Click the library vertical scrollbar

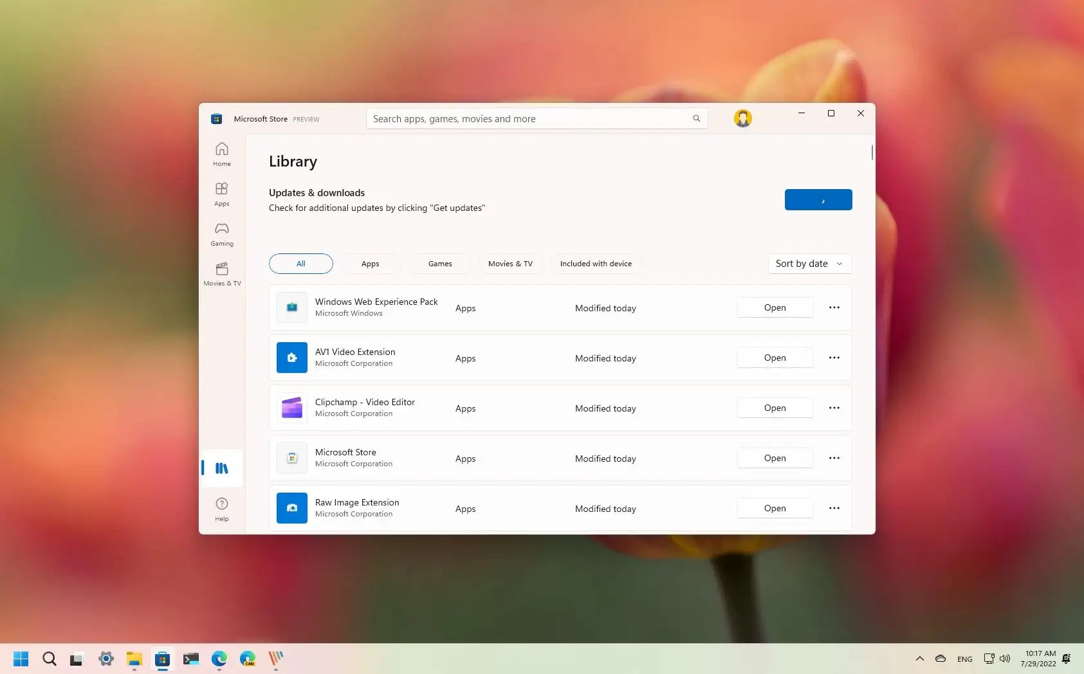coord(872,152)
